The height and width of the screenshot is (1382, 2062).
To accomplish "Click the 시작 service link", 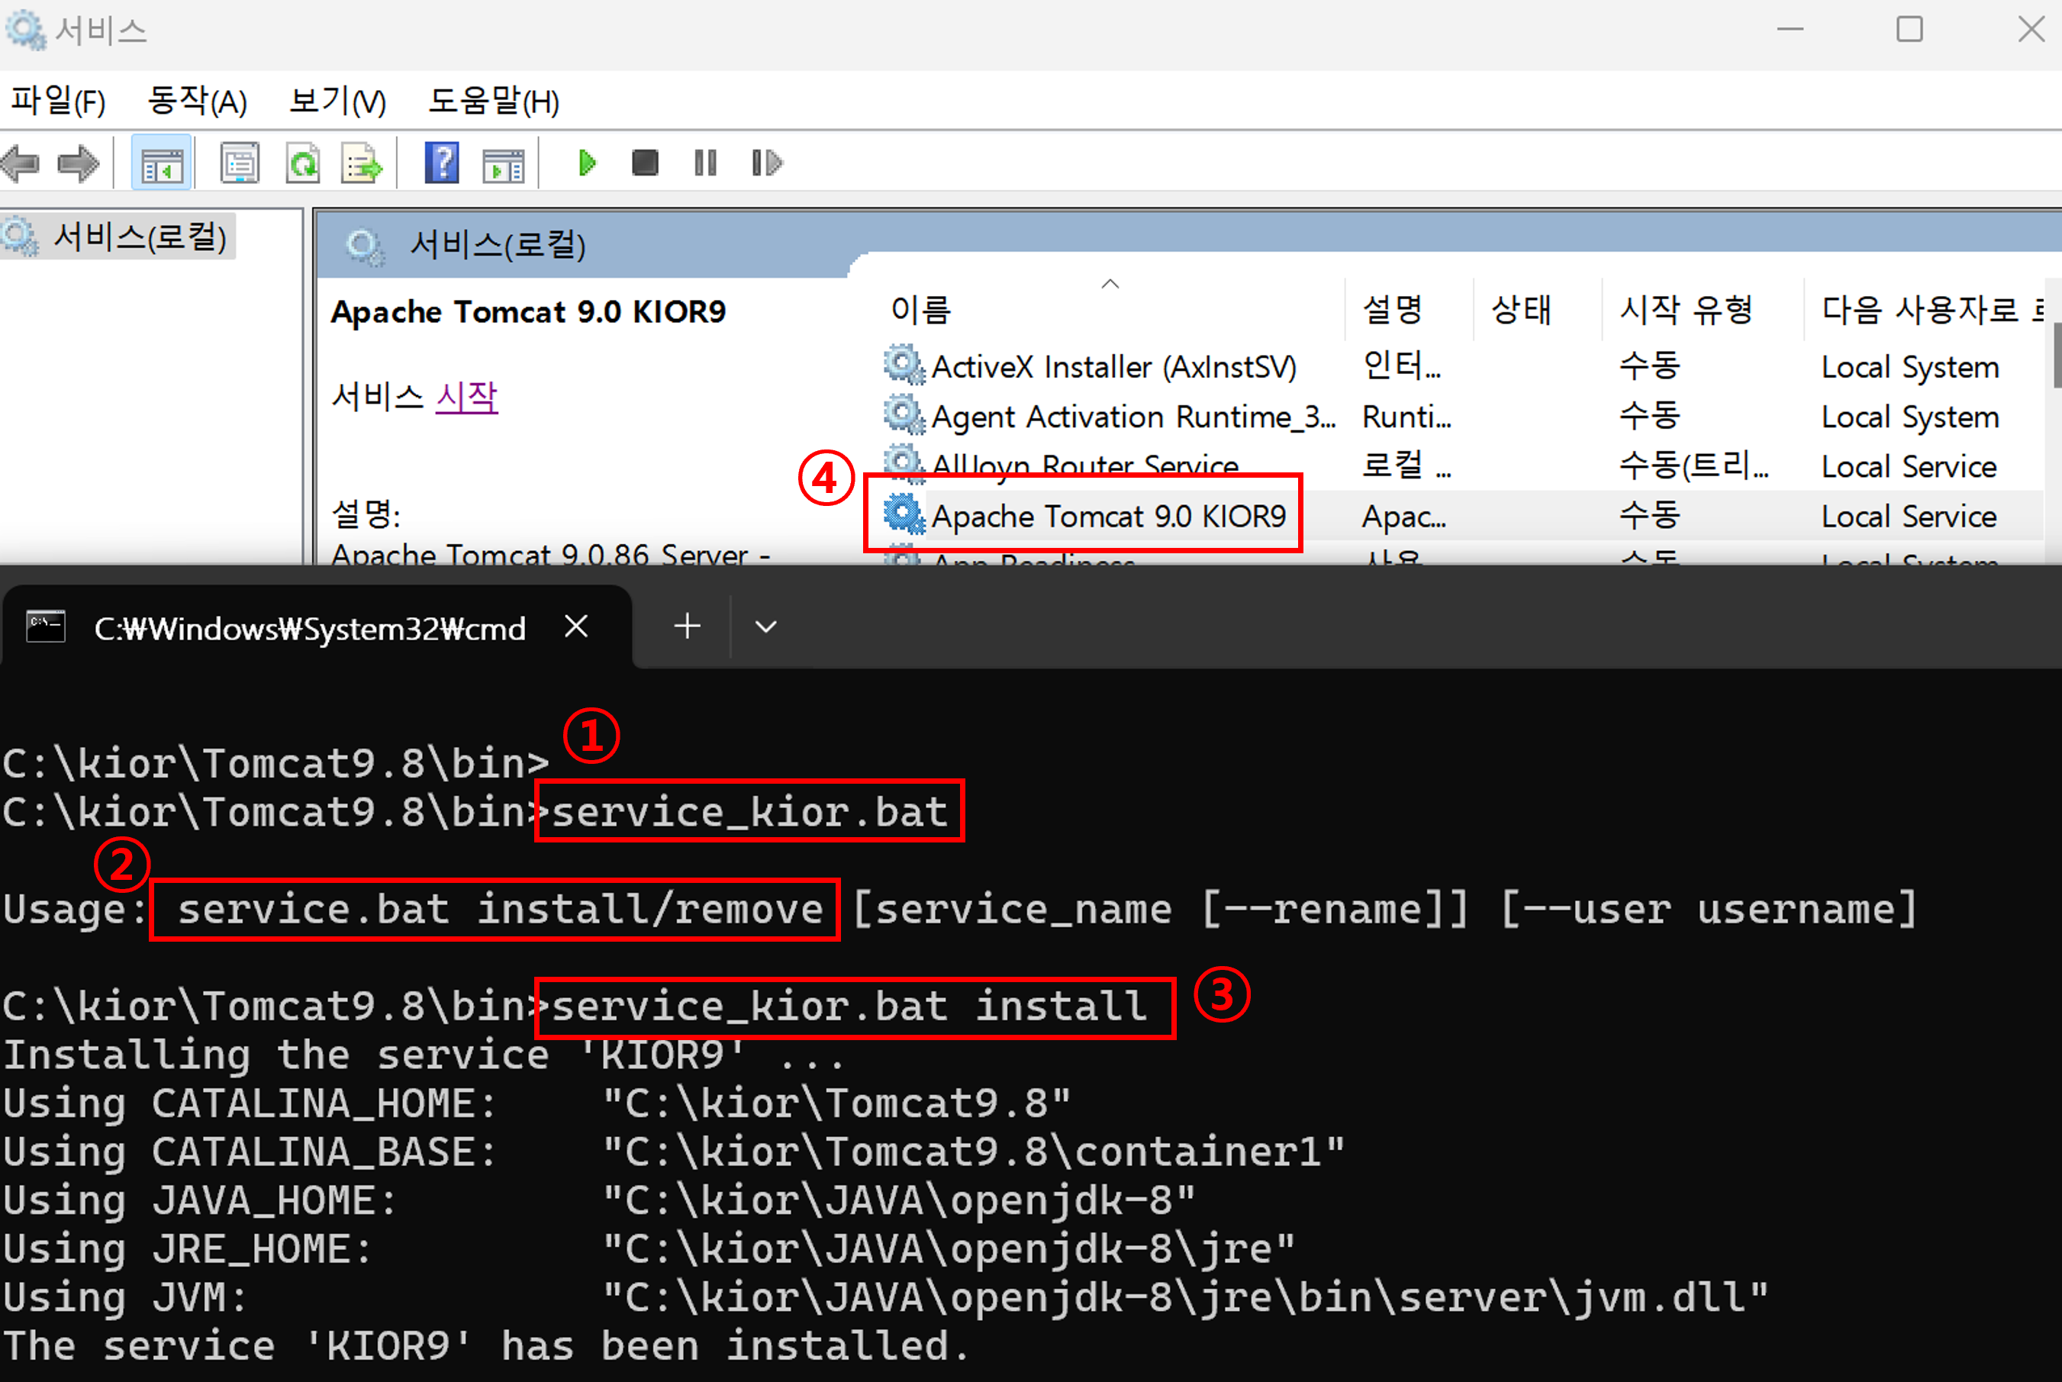I will click(x=467, y=398).
